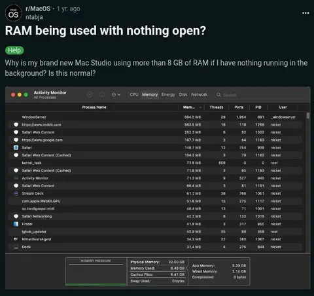
Task: Click the shield icon beside https://www.reddit.com
Action: click(16, 124)
